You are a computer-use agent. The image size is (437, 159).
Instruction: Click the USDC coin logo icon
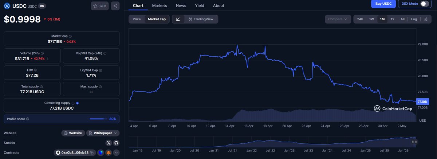pyautogui.click(x=7, y=6)
